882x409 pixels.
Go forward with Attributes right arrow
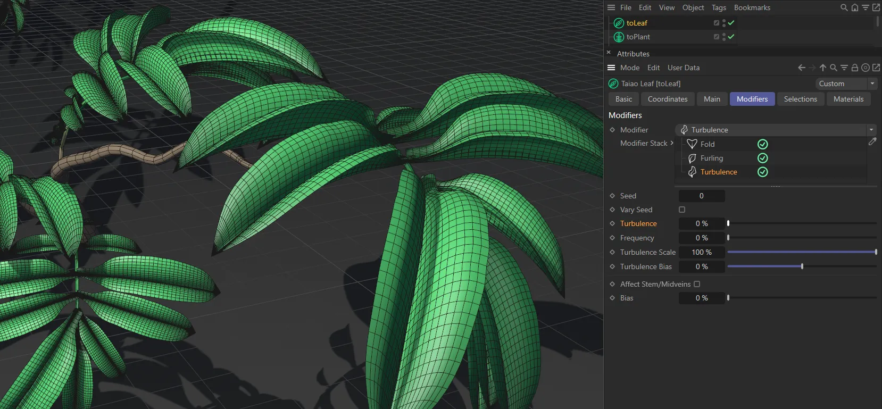(812, 68)
